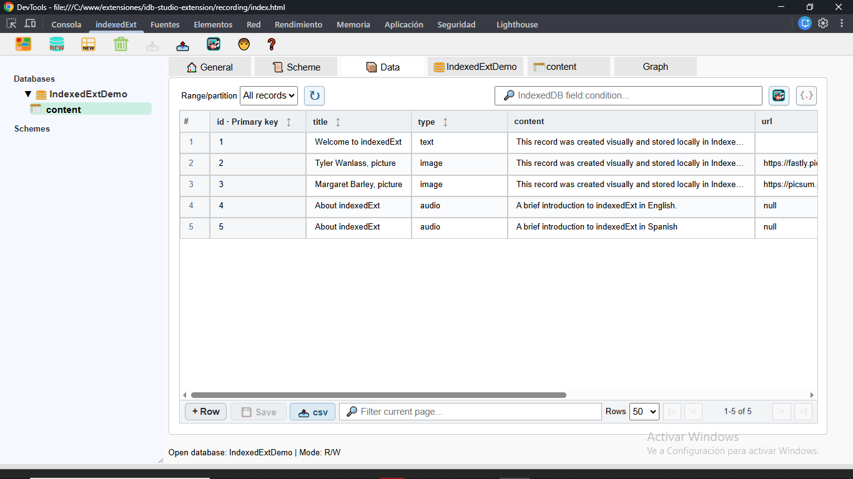853x479 pixels.
Task: Click the url column header
Action: tap(786, 122)
